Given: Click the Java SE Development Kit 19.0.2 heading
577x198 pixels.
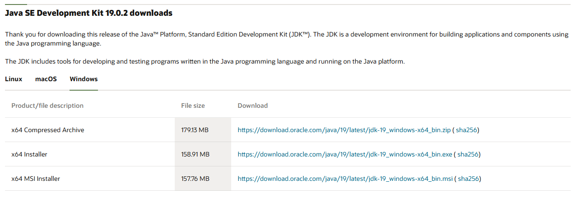Looking at the screenshot, I should coord(88,13).
